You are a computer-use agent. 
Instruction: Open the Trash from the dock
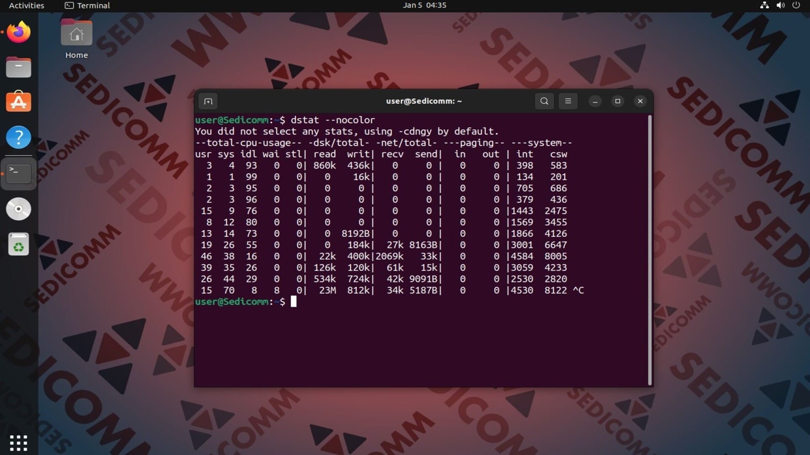pyautogui.click(x=19, y=244)
